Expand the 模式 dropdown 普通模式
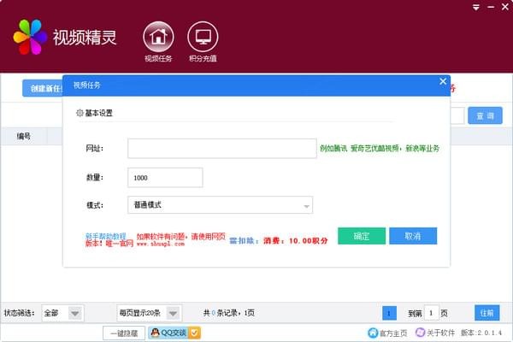513x342 pixels. tap(221, 205)
